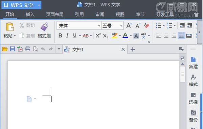This screenshot has height=129, width=203.
Task: Open 样式 styles side panel
Action: tap(193, 81)
